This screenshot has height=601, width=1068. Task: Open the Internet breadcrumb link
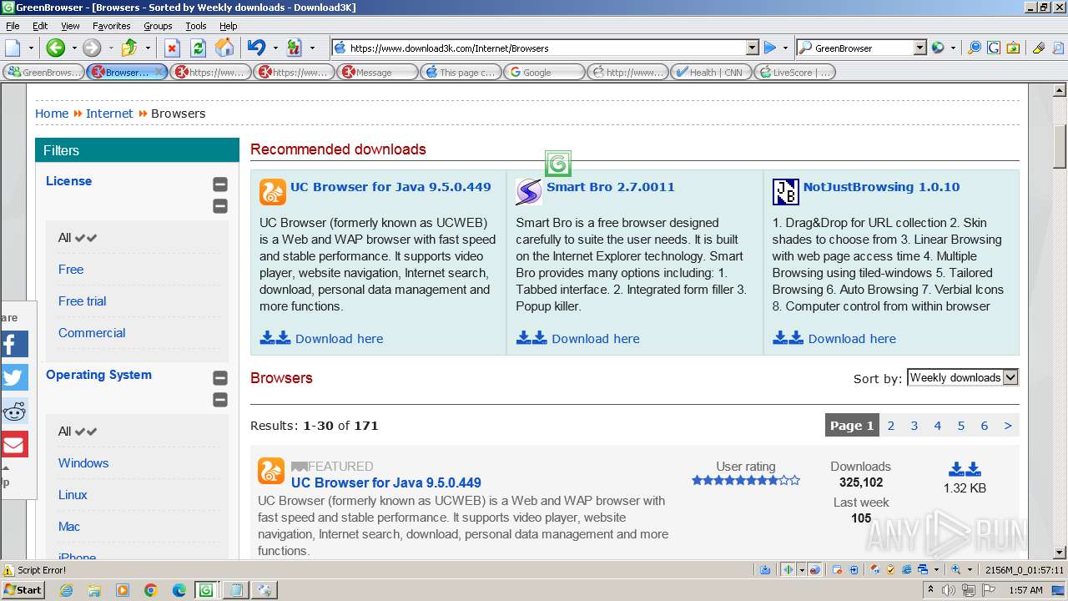coord(109,114)
